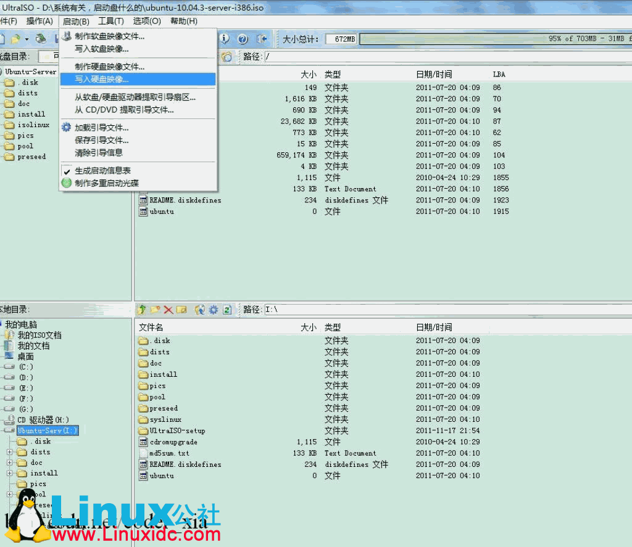Select 写入硬盘映像... menu entry
The image size is (632, 547).
tap(138, 79)
